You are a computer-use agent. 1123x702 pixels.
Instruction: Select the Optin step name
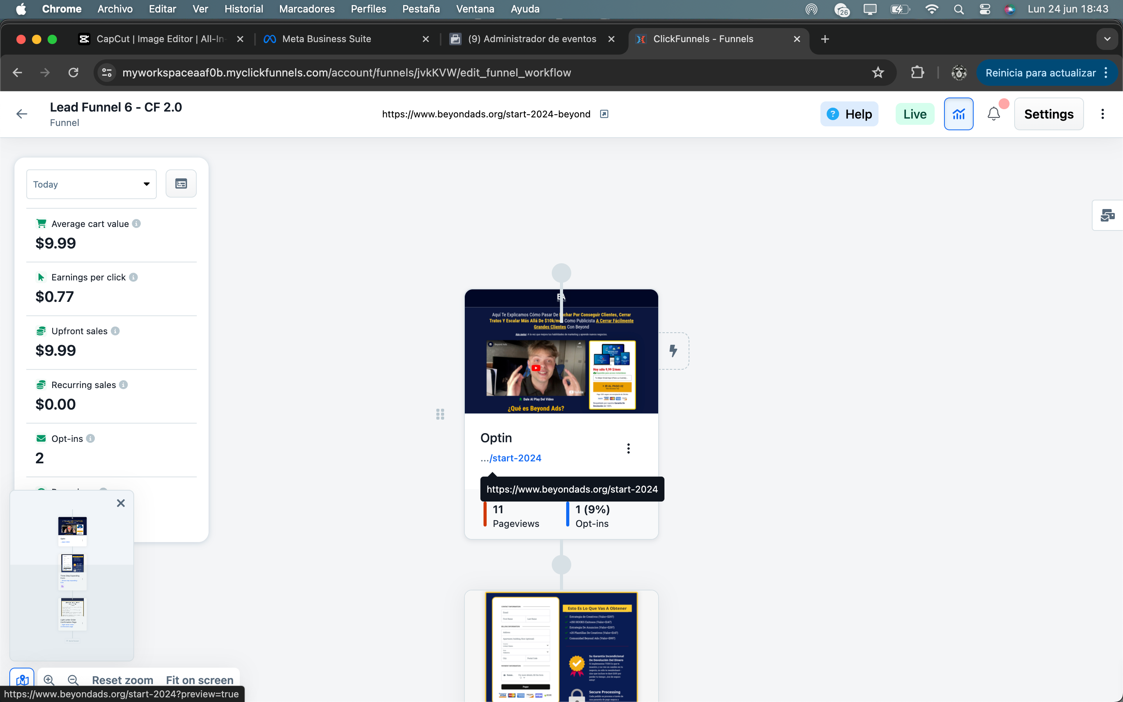tap(496, 438)
